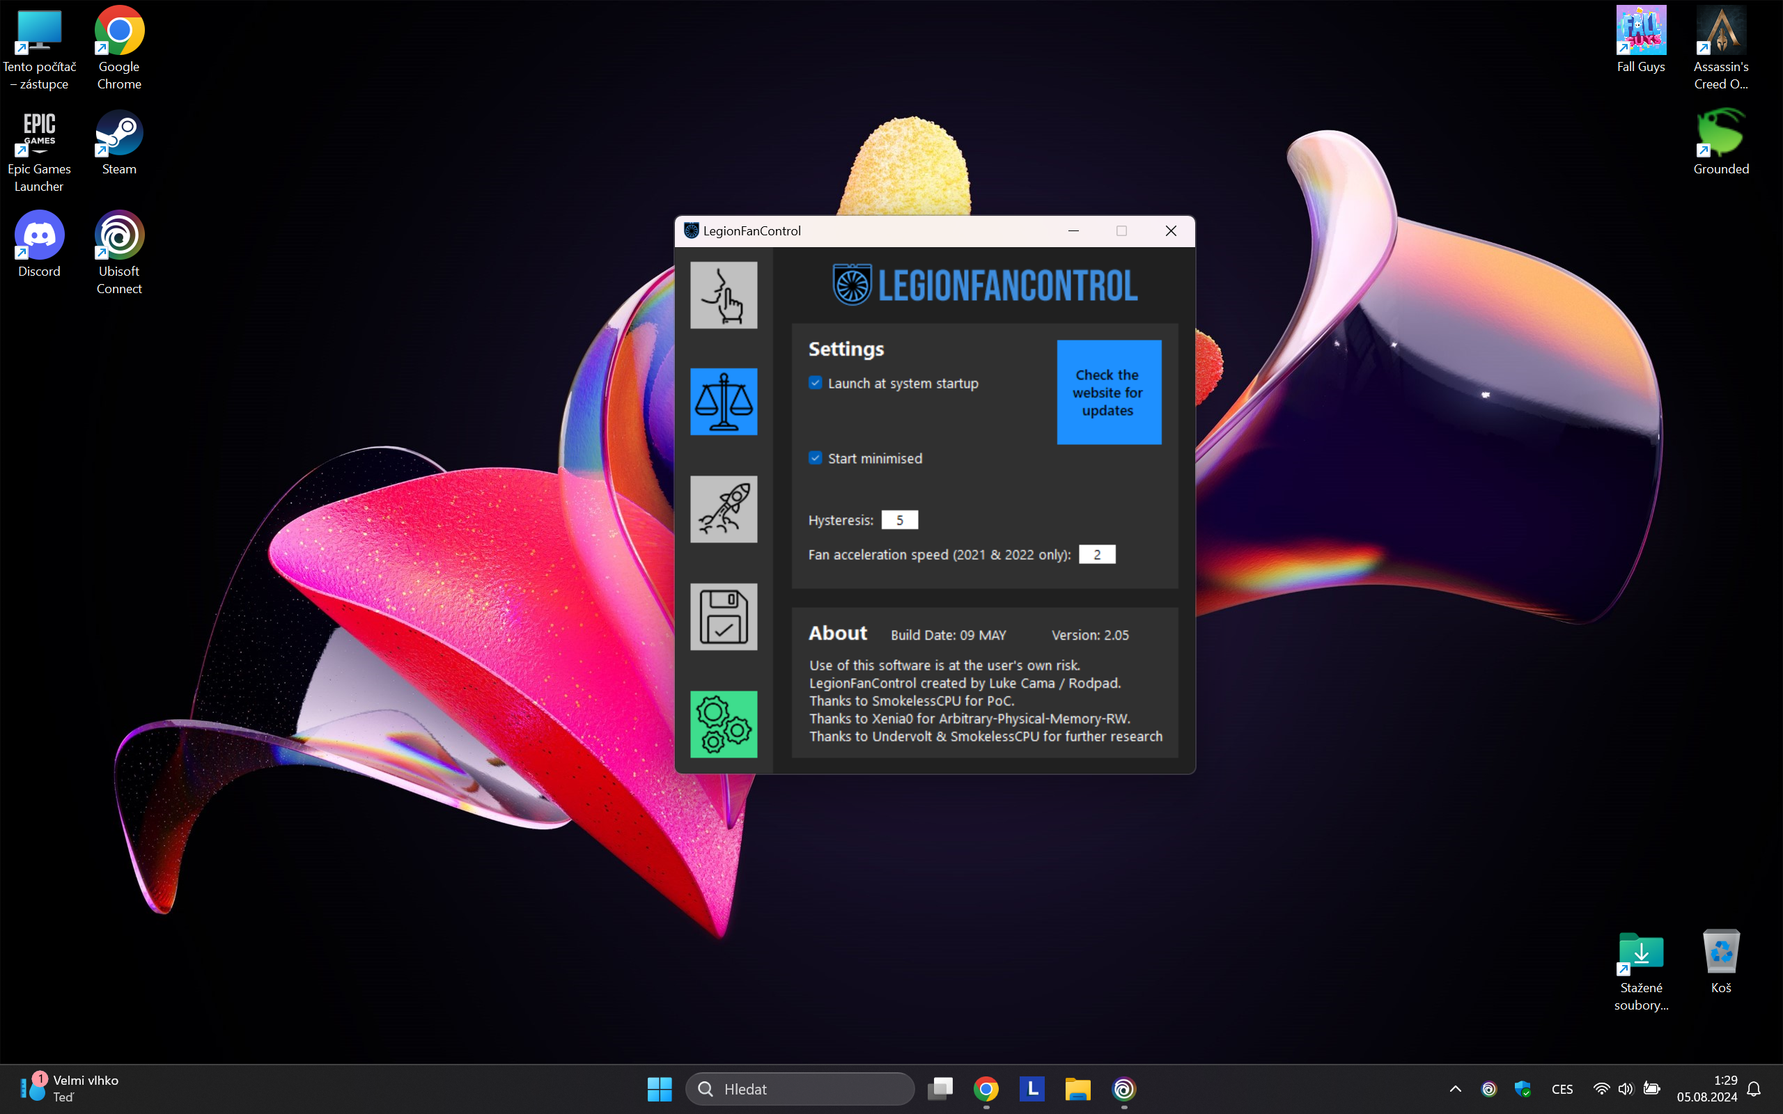Select the performance mode rocket icon
1783x1114 pixels.
pos(724,509)
